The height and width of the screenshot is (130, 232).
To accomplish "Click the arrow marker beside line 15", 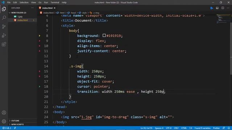I will point(40,71).
